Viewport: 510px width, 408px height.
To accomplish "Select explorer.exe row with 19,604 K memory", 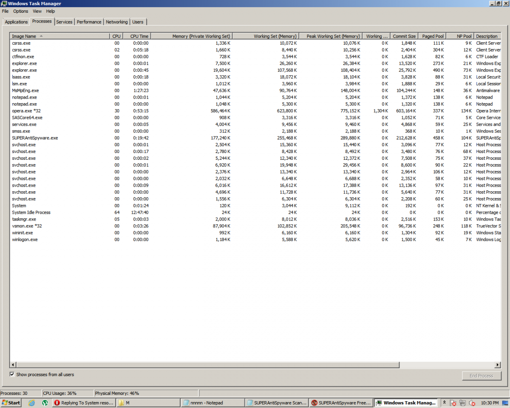I will 255,70.
